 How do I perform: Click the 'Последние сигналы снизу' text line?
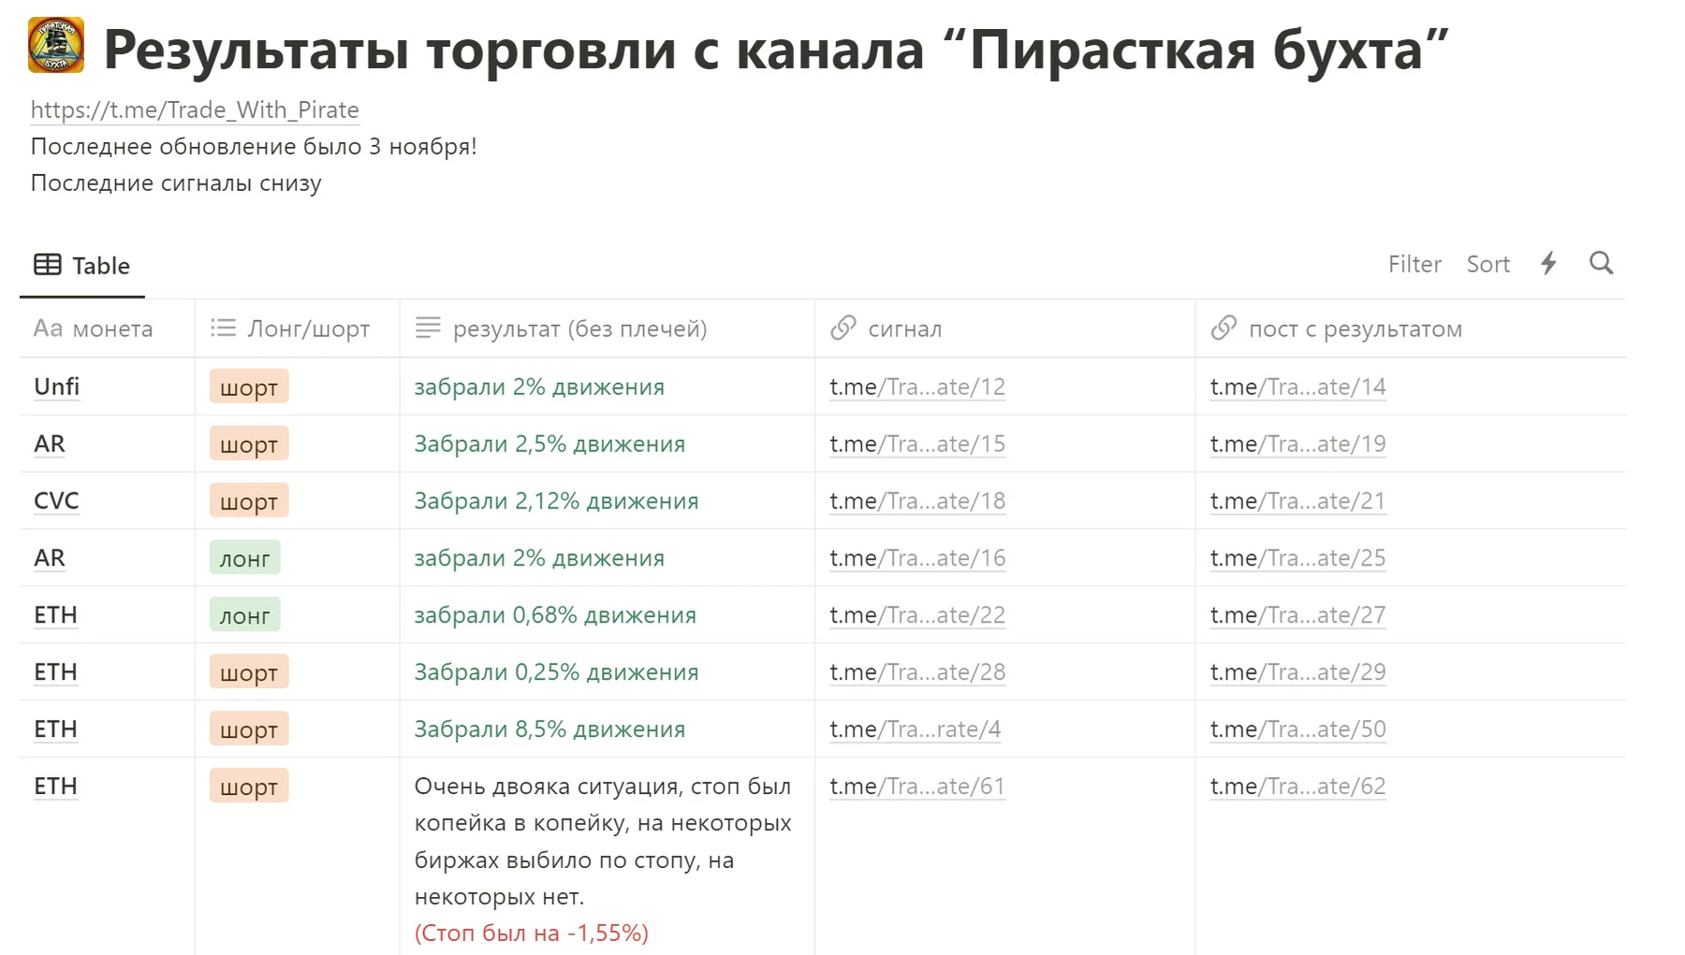(x=176, y=184)
